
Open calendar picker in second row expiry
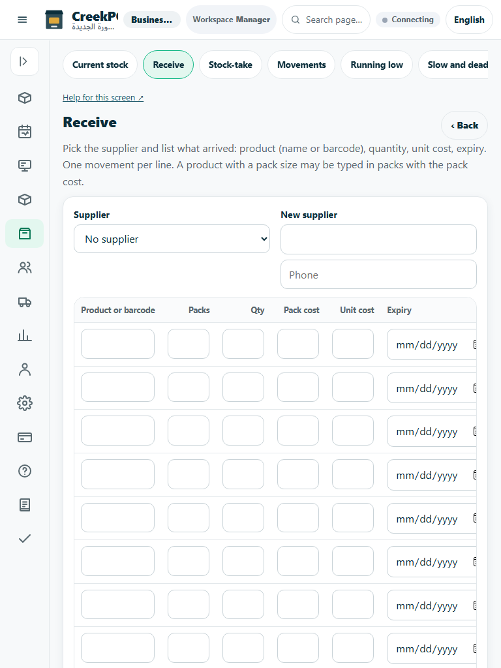pos(474,388)
